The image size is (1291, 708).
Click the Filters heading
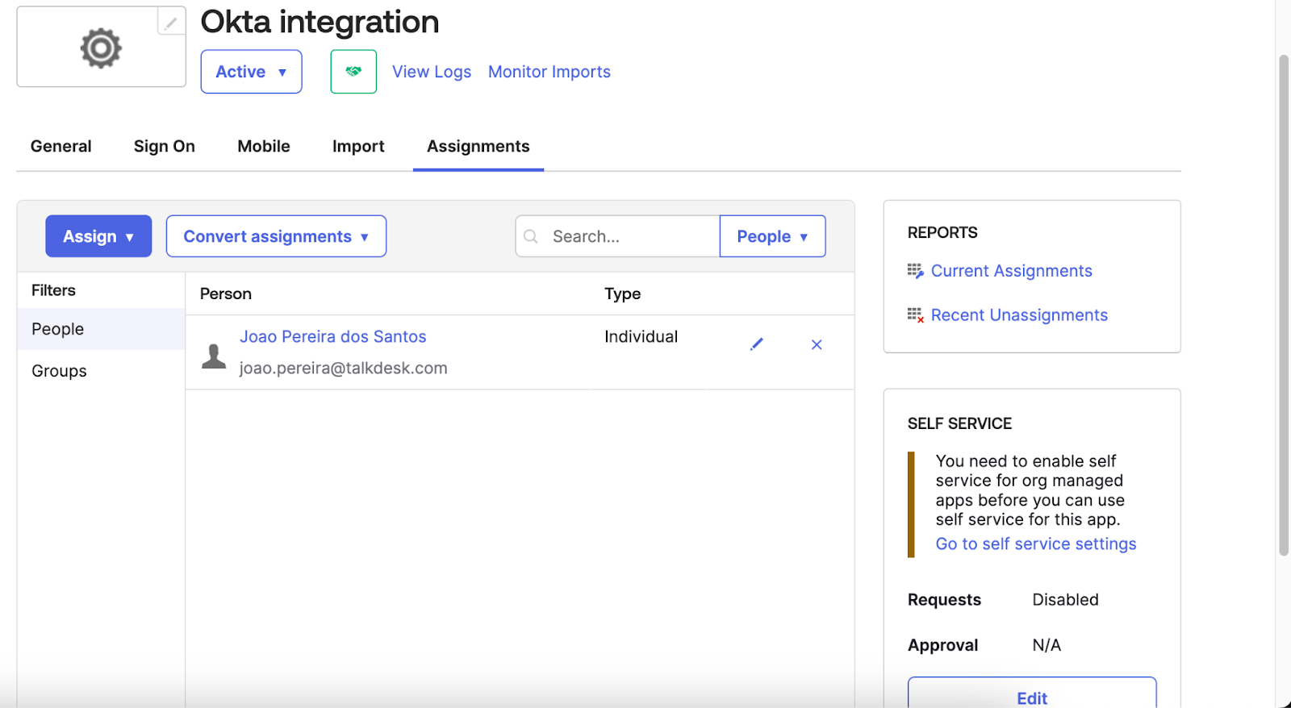53,290
